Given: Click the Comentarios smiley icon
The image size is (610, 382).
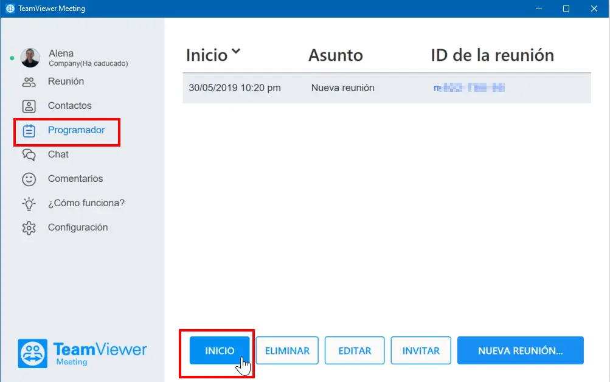Looking at the screenshot, I should pos(29,179).
